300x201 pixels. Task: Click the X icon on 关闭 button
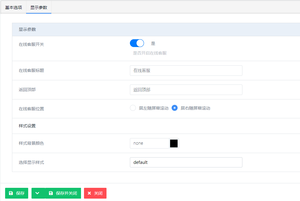coord(89,193)
